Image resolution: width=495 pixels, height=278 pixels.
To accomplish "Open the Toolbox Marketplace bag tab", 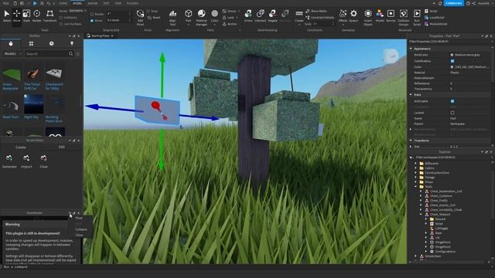I will coord(11,43).
